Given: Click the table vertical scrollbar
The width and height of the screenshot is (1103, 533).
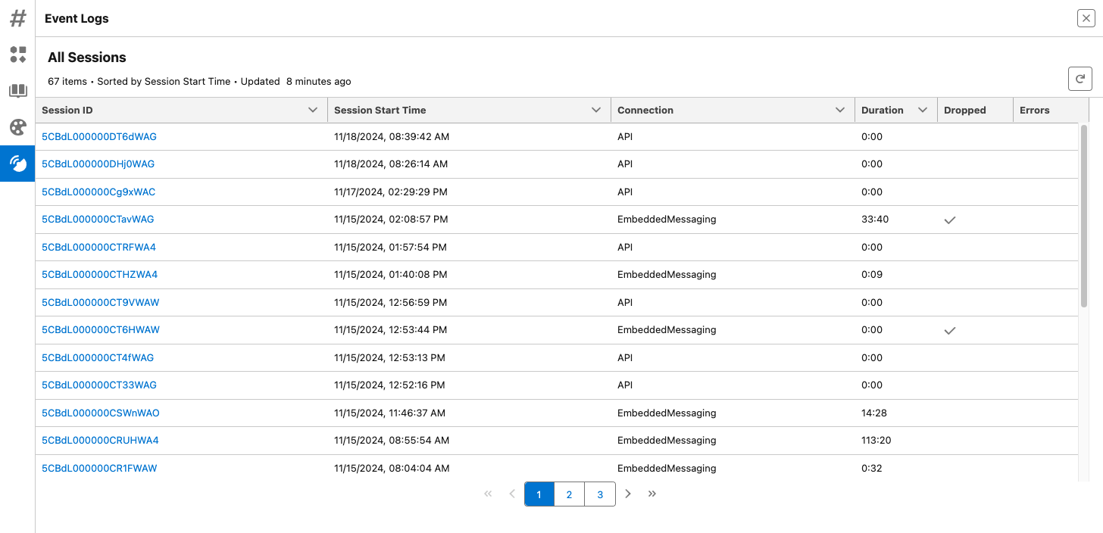Looking at the screenshot, I should tap(1084, 216).
